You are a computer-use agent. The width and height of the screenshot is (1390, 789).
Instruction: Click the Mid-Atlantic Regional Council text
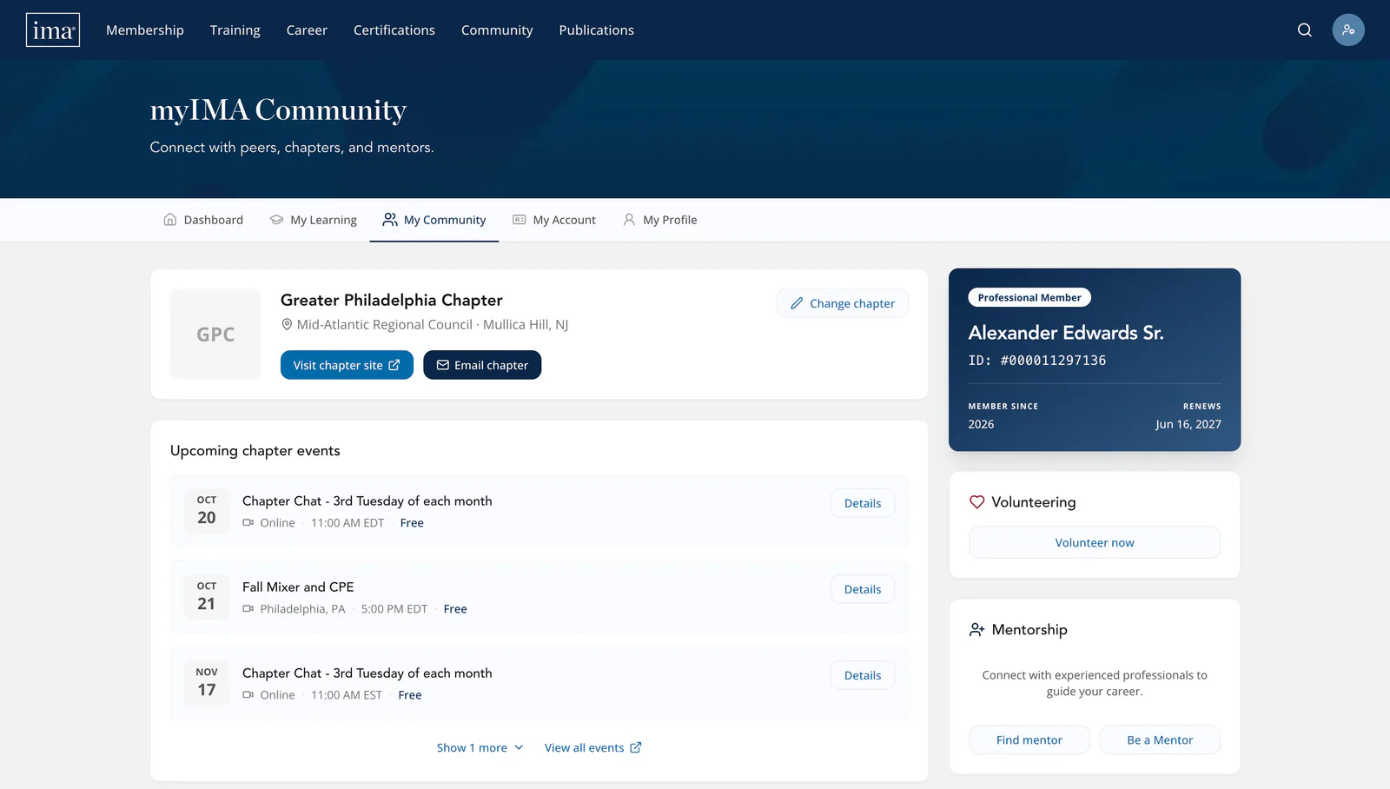click(x=385, y=325)
